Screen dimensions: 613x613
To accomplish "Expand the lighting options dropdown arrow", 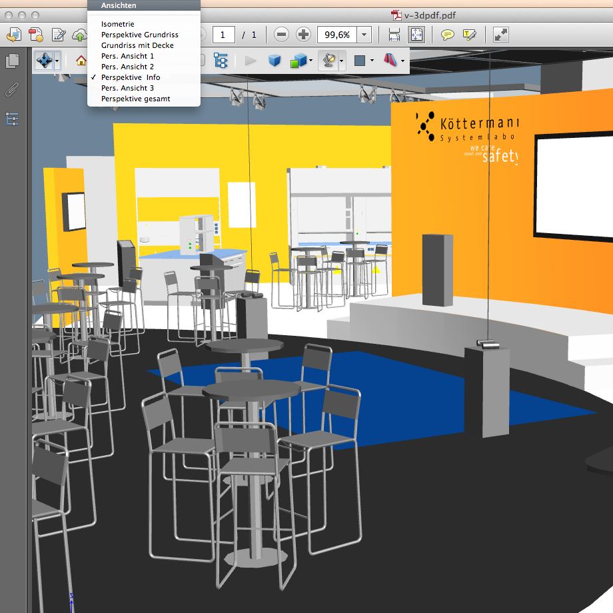I will pos(342,61).
